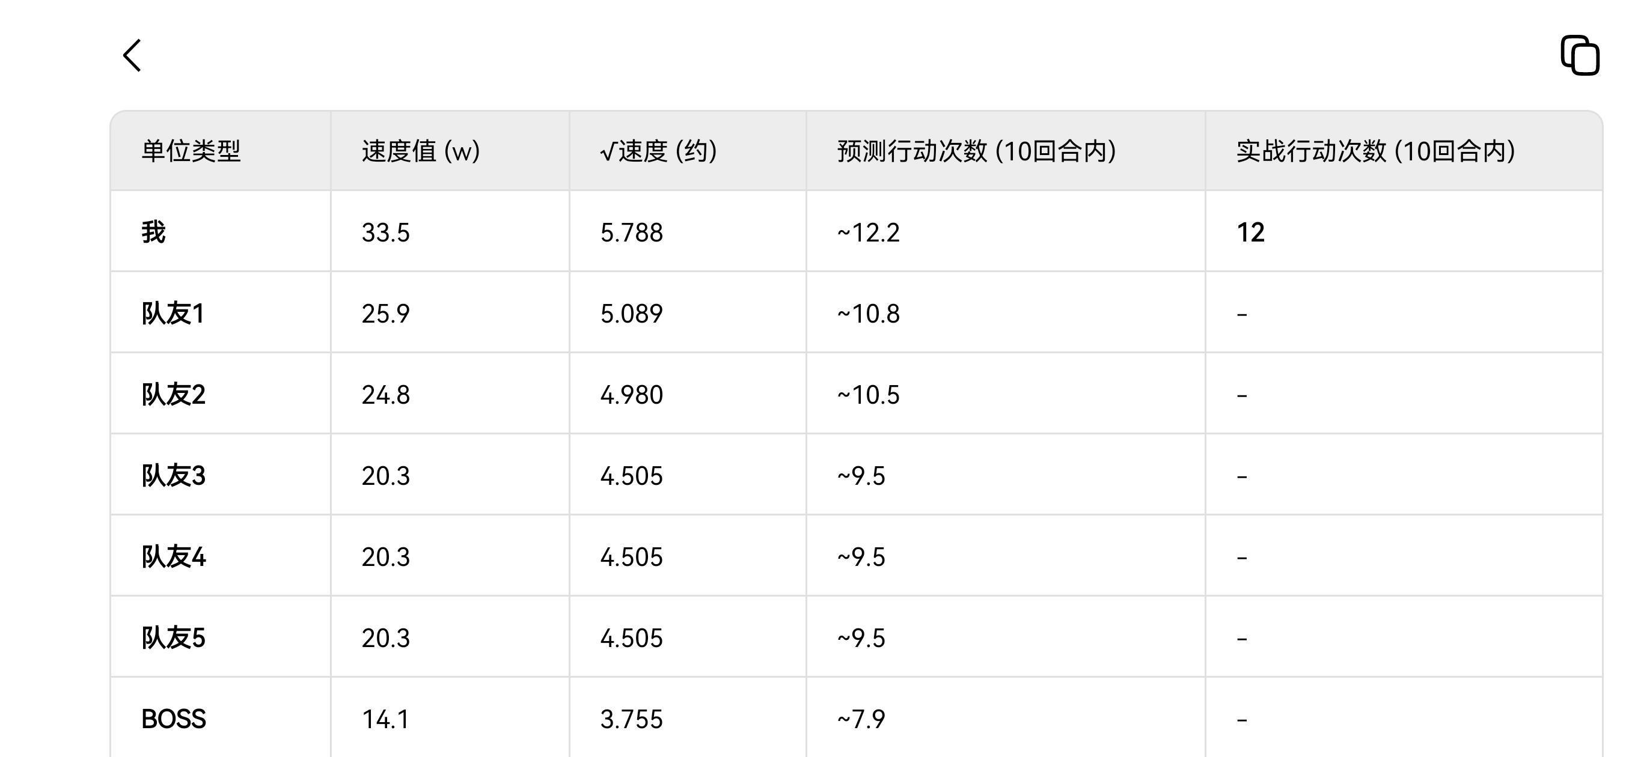Select the 单位类型 column header
The width and height of the screenshot is (1635, 757).
[191, 151]
